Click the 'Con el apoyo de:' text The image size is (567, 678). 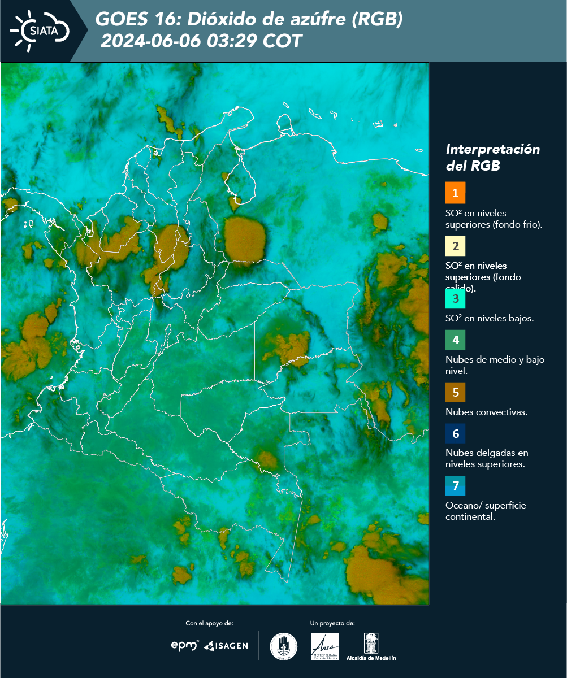pos(209,623)
